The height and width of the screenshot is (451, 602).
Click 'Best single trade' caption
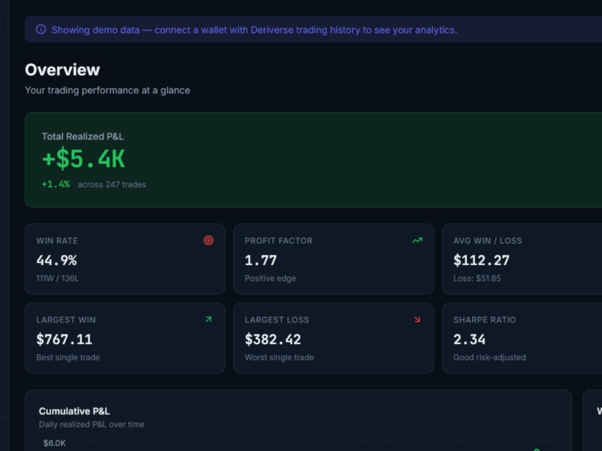coord(68,357)
